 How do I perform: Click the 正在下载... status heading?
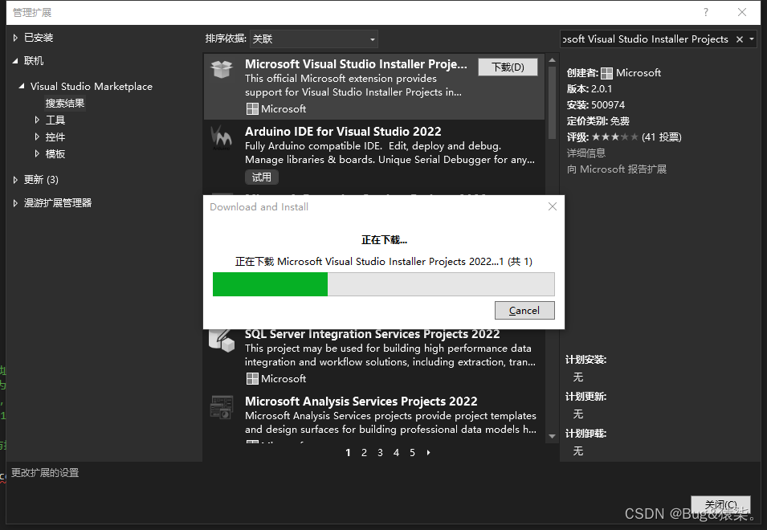pyautogui.click(x=384, y=240)
